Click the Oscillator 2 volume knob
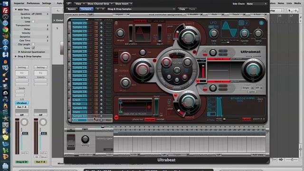The image size is (304, 171). (188, 102)
